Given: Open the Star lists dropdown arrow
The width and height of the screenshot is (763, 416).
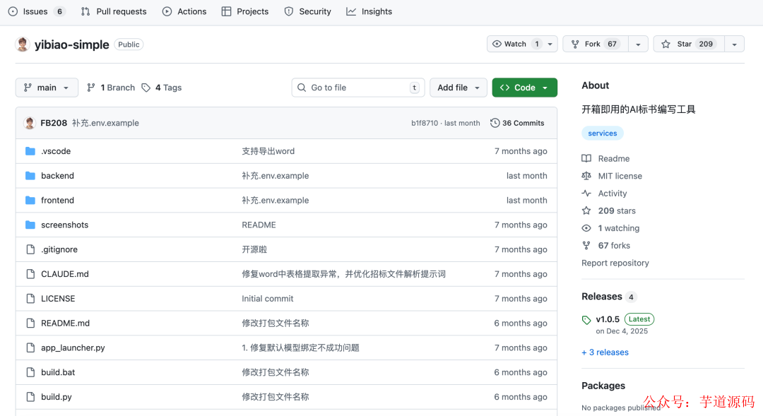Looking at the screenshot, I should (734, 44).
